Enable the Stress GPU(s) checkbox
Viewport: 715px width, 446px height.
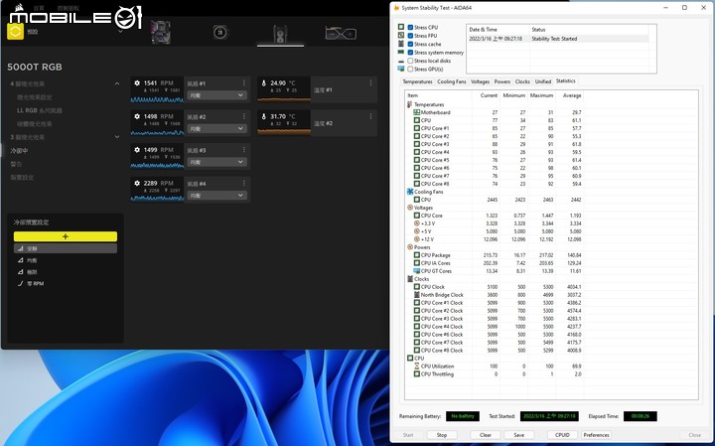410,69
